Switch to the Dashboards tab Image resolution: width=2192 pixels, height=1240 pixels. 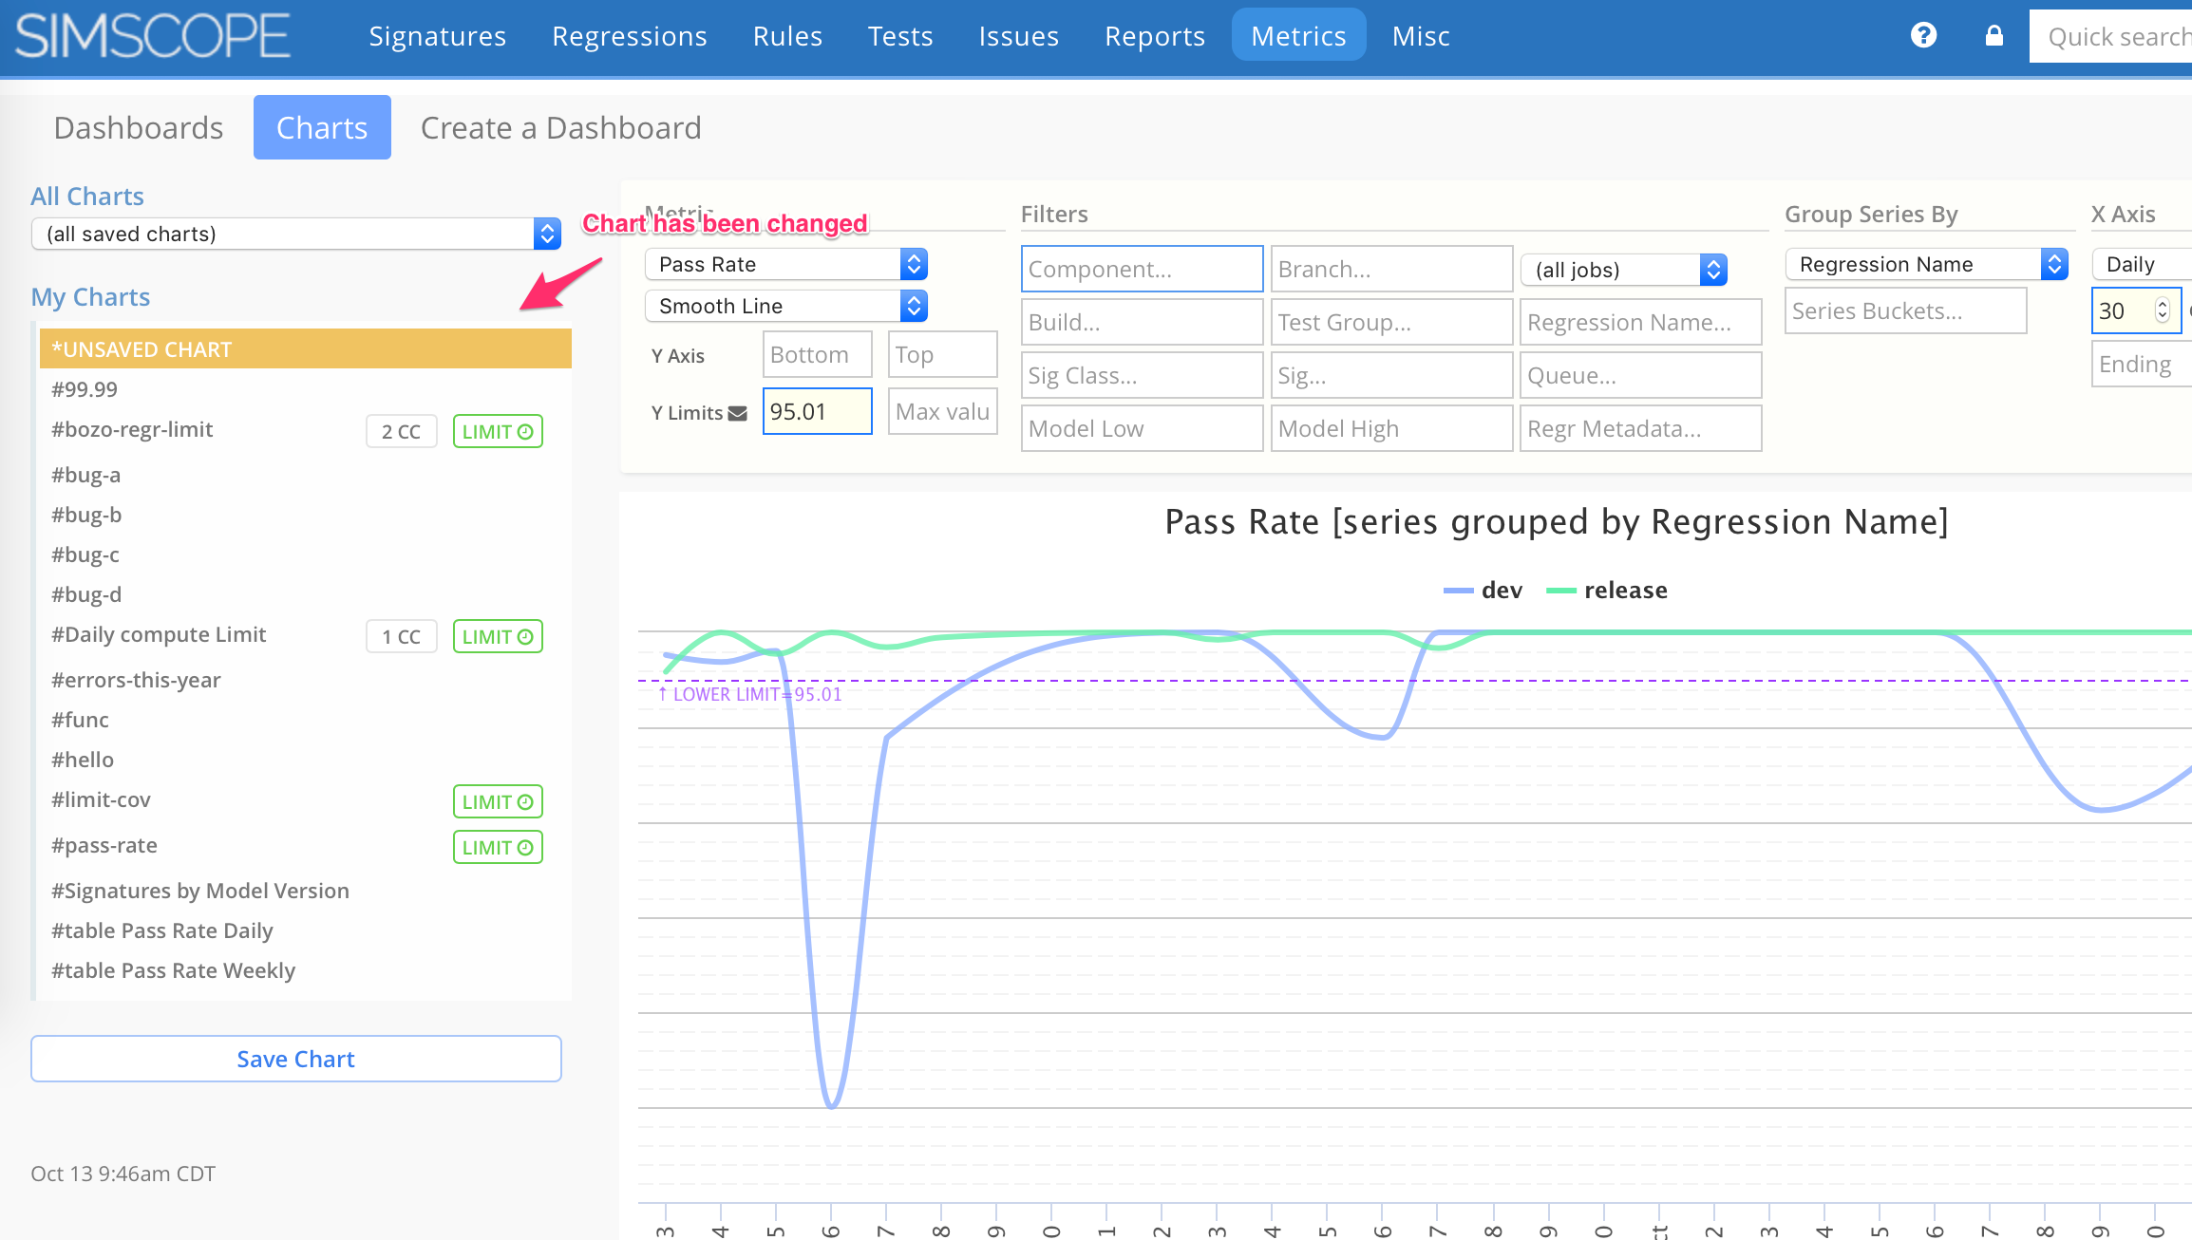pos(139,127)
